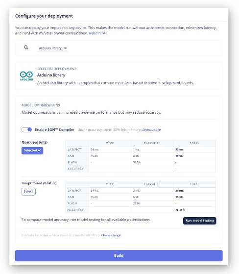Viewport: 239px width, 274px height.
Task: Click the Arduino library search tag
Action: coord(50,48)
